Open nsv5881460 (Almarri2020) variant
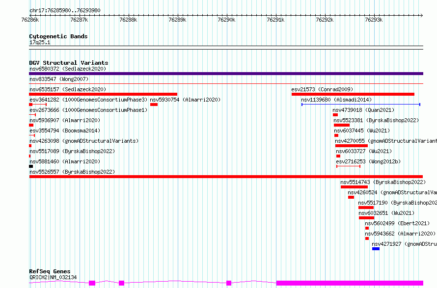Image resolution: width=437 pixels, height=288 pixels. coord(65,161)
